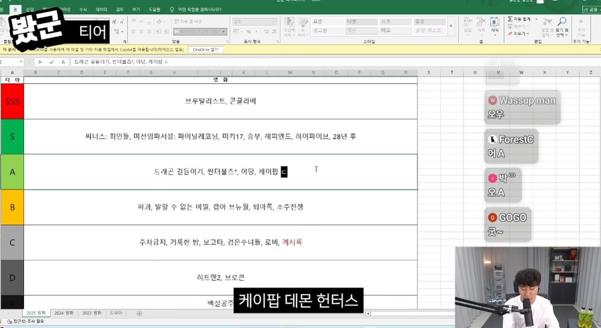The width and height of the screenshot is (601, 328).
Task: Open the AutoSum dropdown arrow
Action: pos(536,19)
